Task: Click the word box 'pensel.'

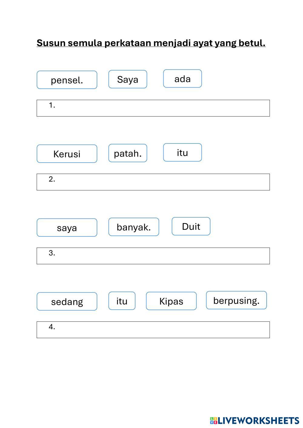Action: (67, 80)
